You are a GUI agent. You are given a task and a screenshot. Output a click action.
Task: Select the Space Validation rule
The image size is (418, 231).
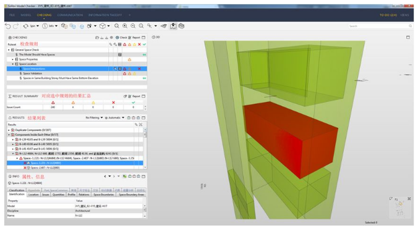coord(32,73)
